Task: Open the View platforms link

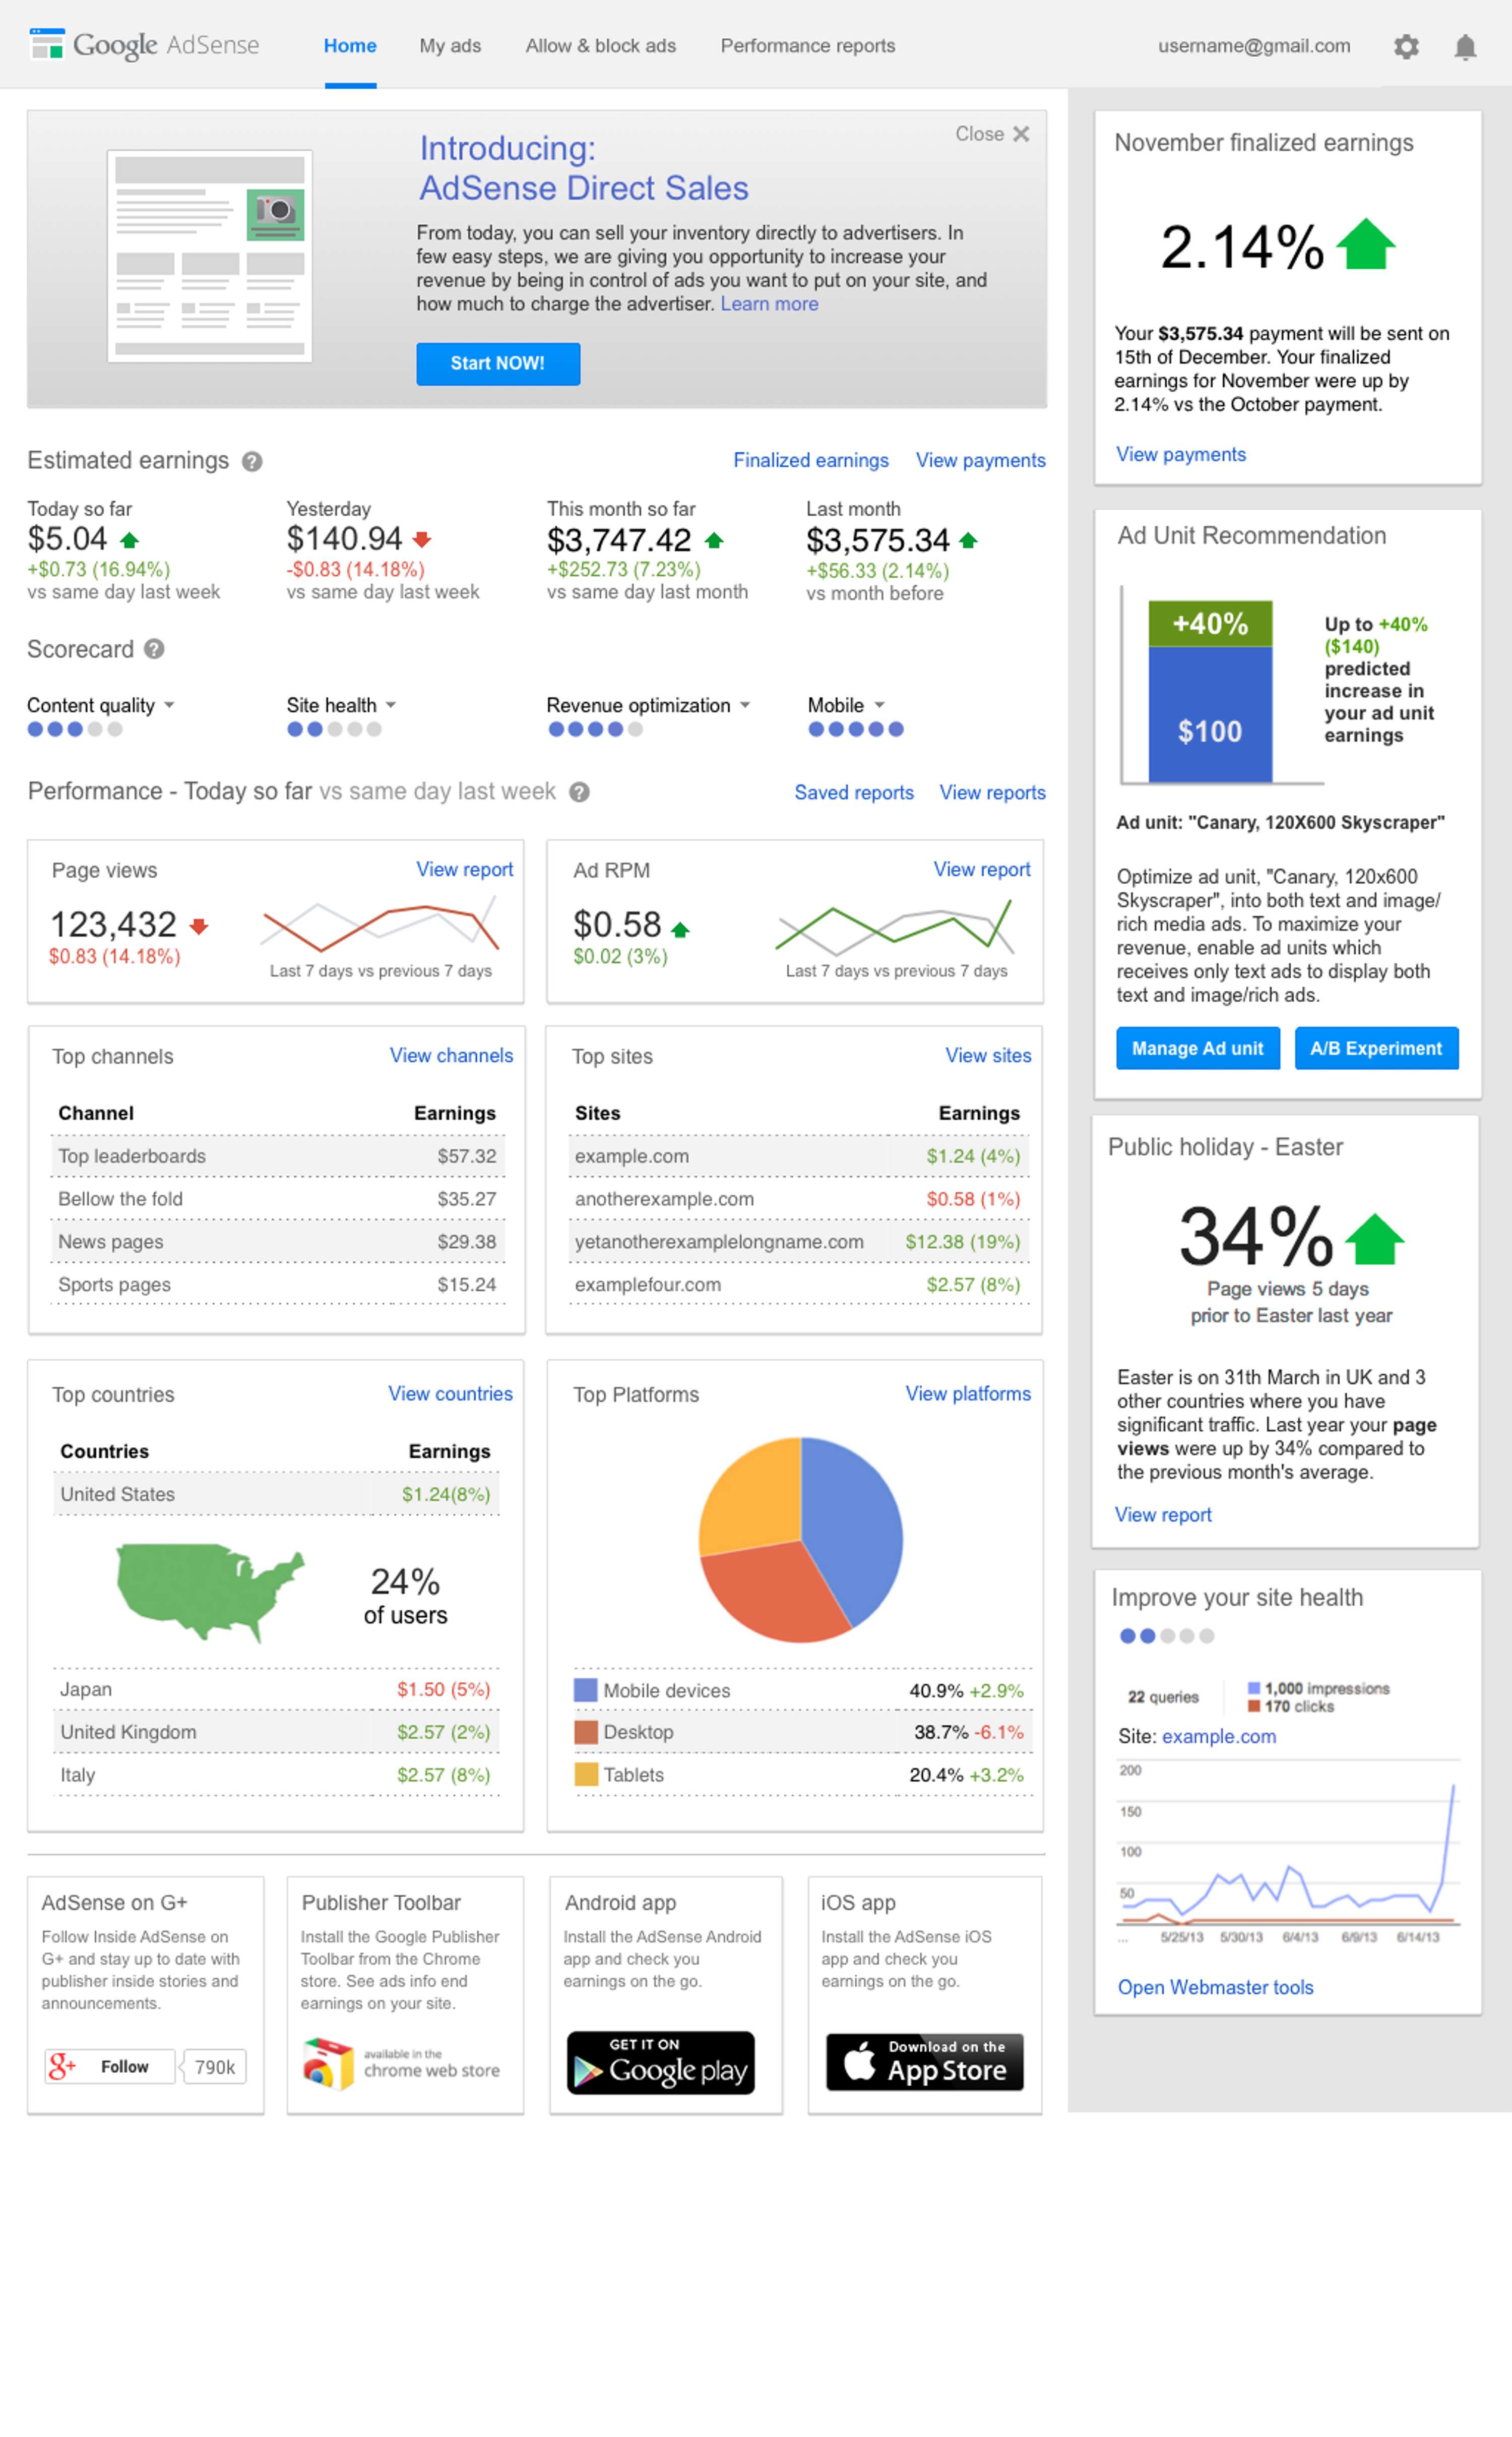Action: (968, 1393)
